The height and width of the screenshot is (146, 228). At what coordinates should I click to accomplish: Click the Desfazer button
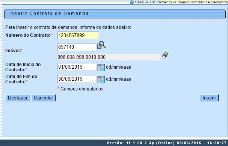[18, 98]
